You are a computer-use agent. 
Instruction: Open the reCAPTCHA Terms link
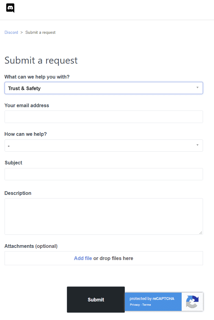pos(147,304)
